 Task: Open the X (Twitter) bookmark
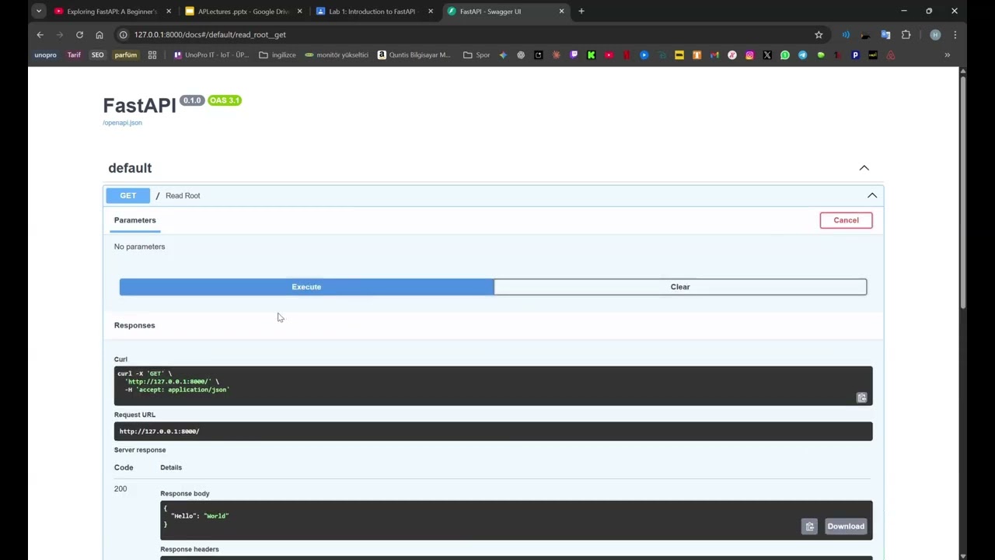(x=767, y=55)
